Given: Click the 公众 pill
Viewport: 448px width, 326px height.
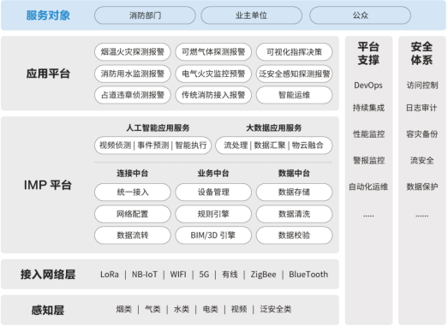Looking at the screenshot, I should point(361,15).
